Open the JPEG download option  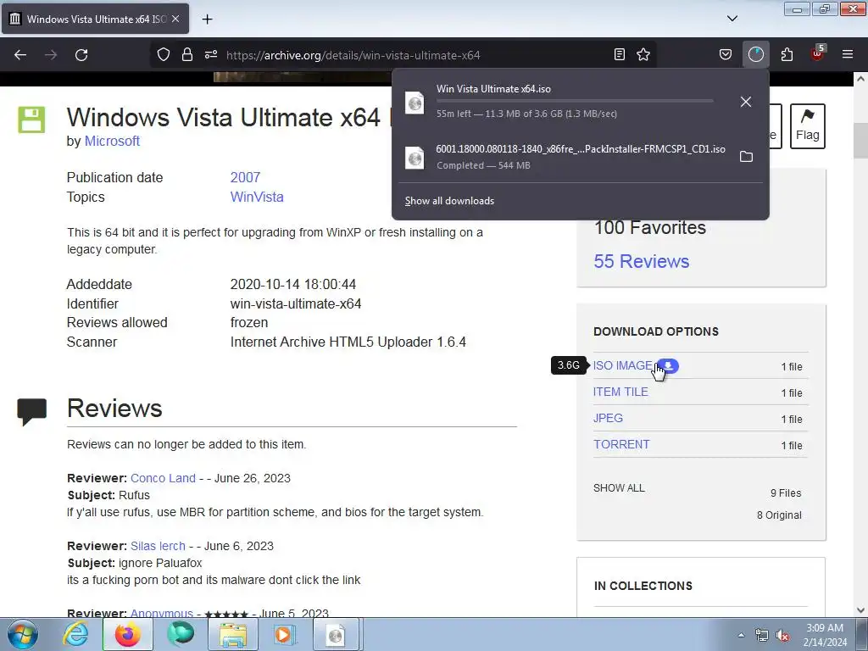(x=608, y=418)
